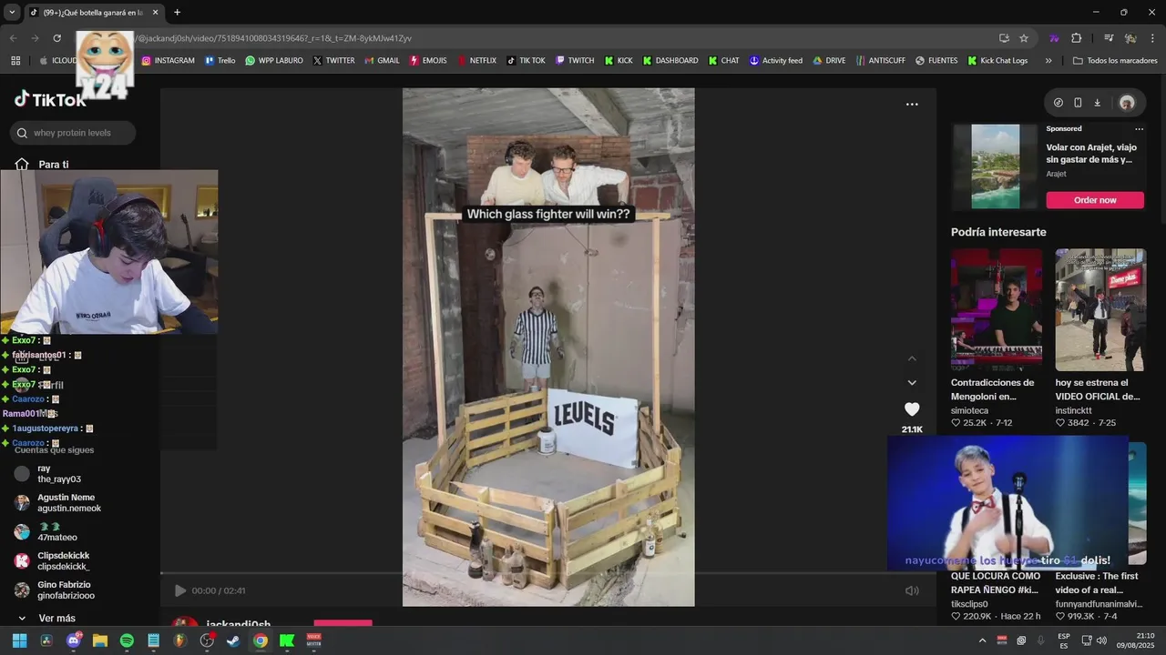1166x655 pixels.
Task: Open the INSTAGRAM bookmark
Action: point(168,61)
